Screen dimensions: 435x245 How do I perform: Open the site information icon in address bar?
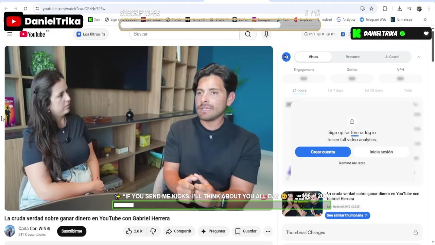coord(37,9)
